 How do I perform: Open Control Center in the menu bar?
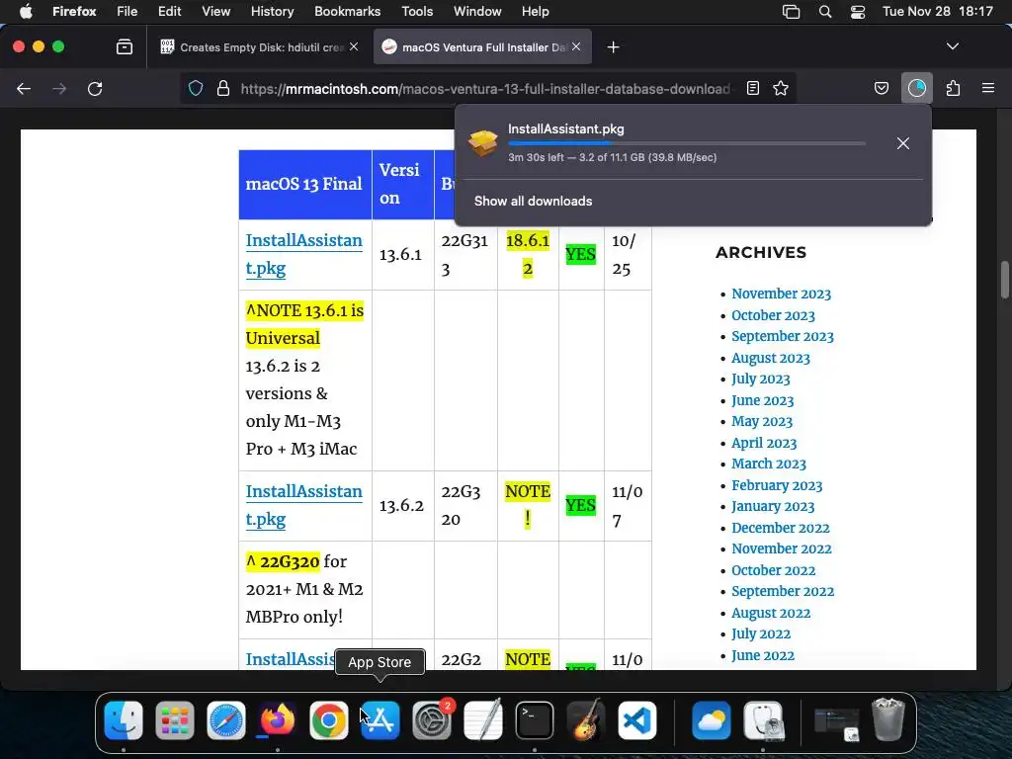click(x=858, y=11)
